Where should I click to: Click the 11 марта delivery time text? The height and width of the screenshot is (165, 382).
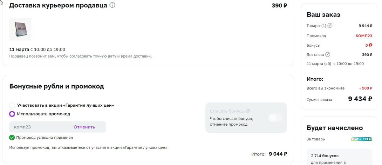coord(37,49)
